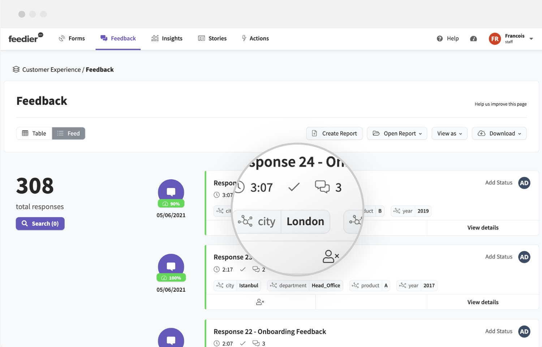Switch to Table view
This screenshot has height=347, width=542.
[x=34, y=134]
